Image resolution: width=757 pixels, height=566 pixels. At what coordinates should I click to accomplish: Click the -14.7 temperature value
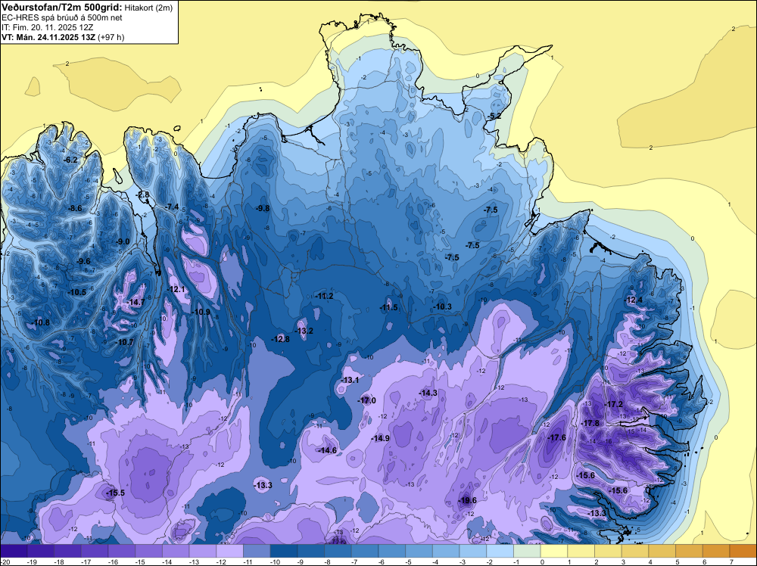coord(136,303)
